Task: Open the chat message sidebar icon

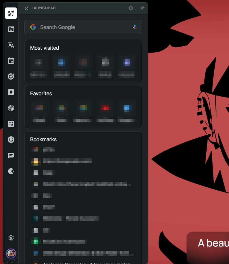Action: tap(11, 156)
